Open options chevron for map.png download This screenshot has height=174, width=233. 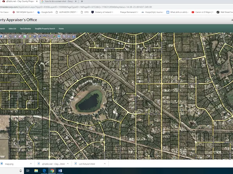coord(31,164)
